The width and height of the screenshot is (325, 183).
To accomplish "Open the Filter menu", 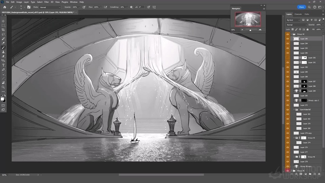I will coord(46,2).
